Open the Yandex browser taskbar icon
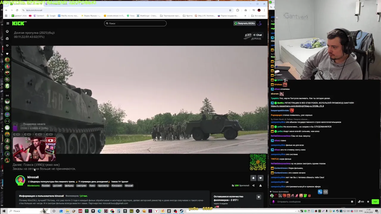Viewport: 381px width, 214px height. [157, 211]
